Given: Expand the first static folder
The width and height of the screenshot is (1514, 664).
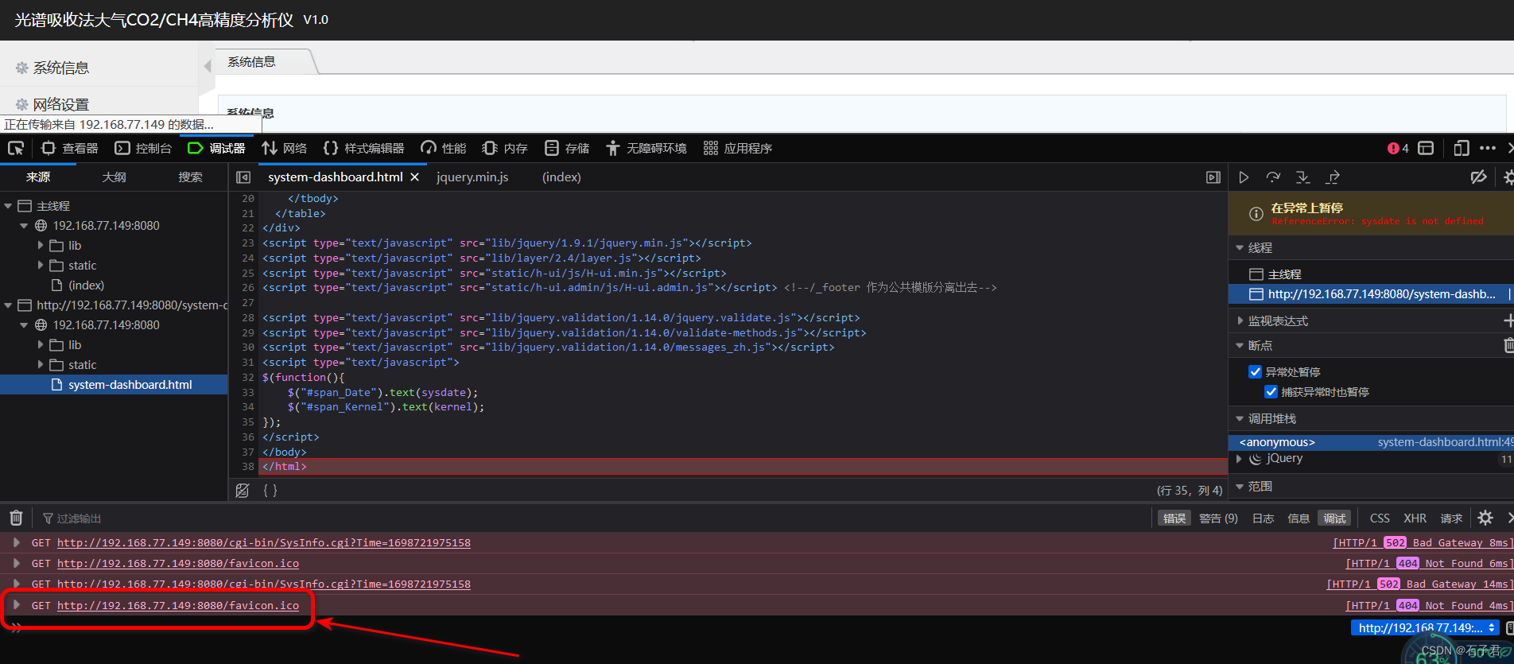Looking at the screenshot, I should coord(41,266).
